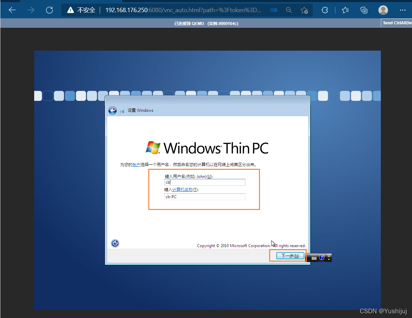Open the 计算机名称 help link

pyautogui.click(x=182, y=190)
